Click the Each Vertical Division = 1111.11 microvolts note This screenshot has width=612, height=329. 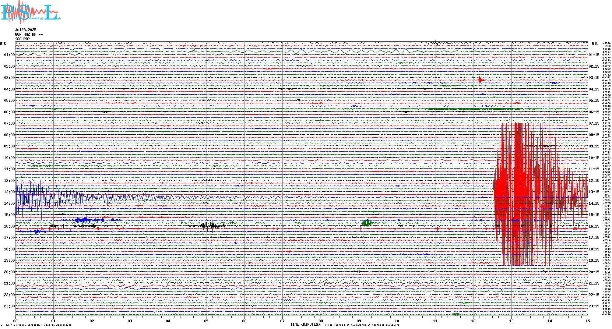[x=39, y=325]
